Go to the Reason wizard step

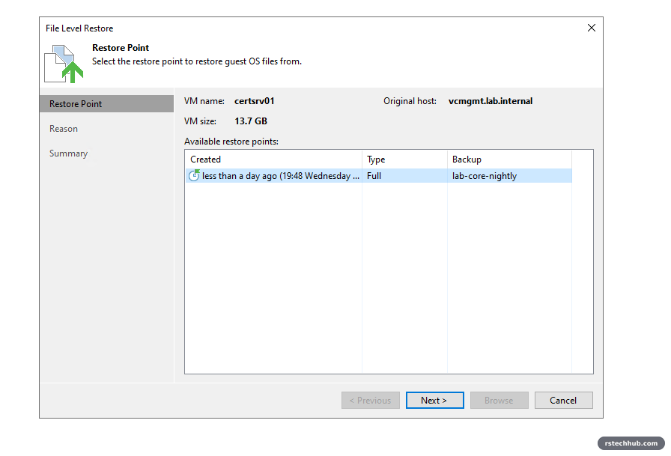[x=64, y=129]
